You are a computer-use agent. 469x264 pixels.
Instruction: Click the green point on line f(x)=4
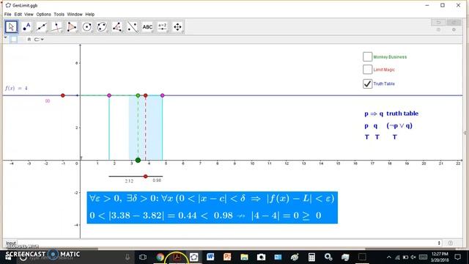click(138, 95)
